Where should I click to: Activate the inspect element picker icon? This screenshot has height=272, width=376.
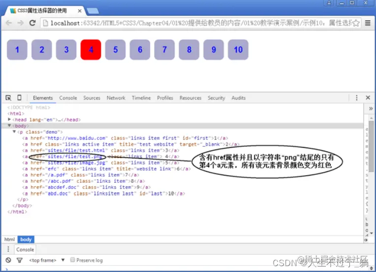point(8,98)
